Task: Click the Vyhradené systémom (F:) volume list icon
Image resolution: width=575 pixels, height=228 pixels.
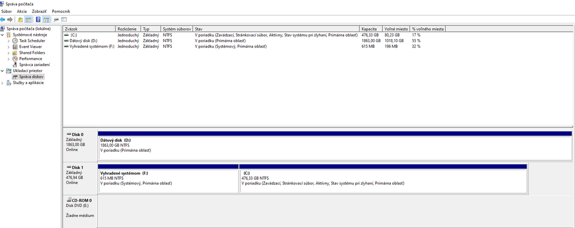Action: pyautogui.click(x=67, y=46)
